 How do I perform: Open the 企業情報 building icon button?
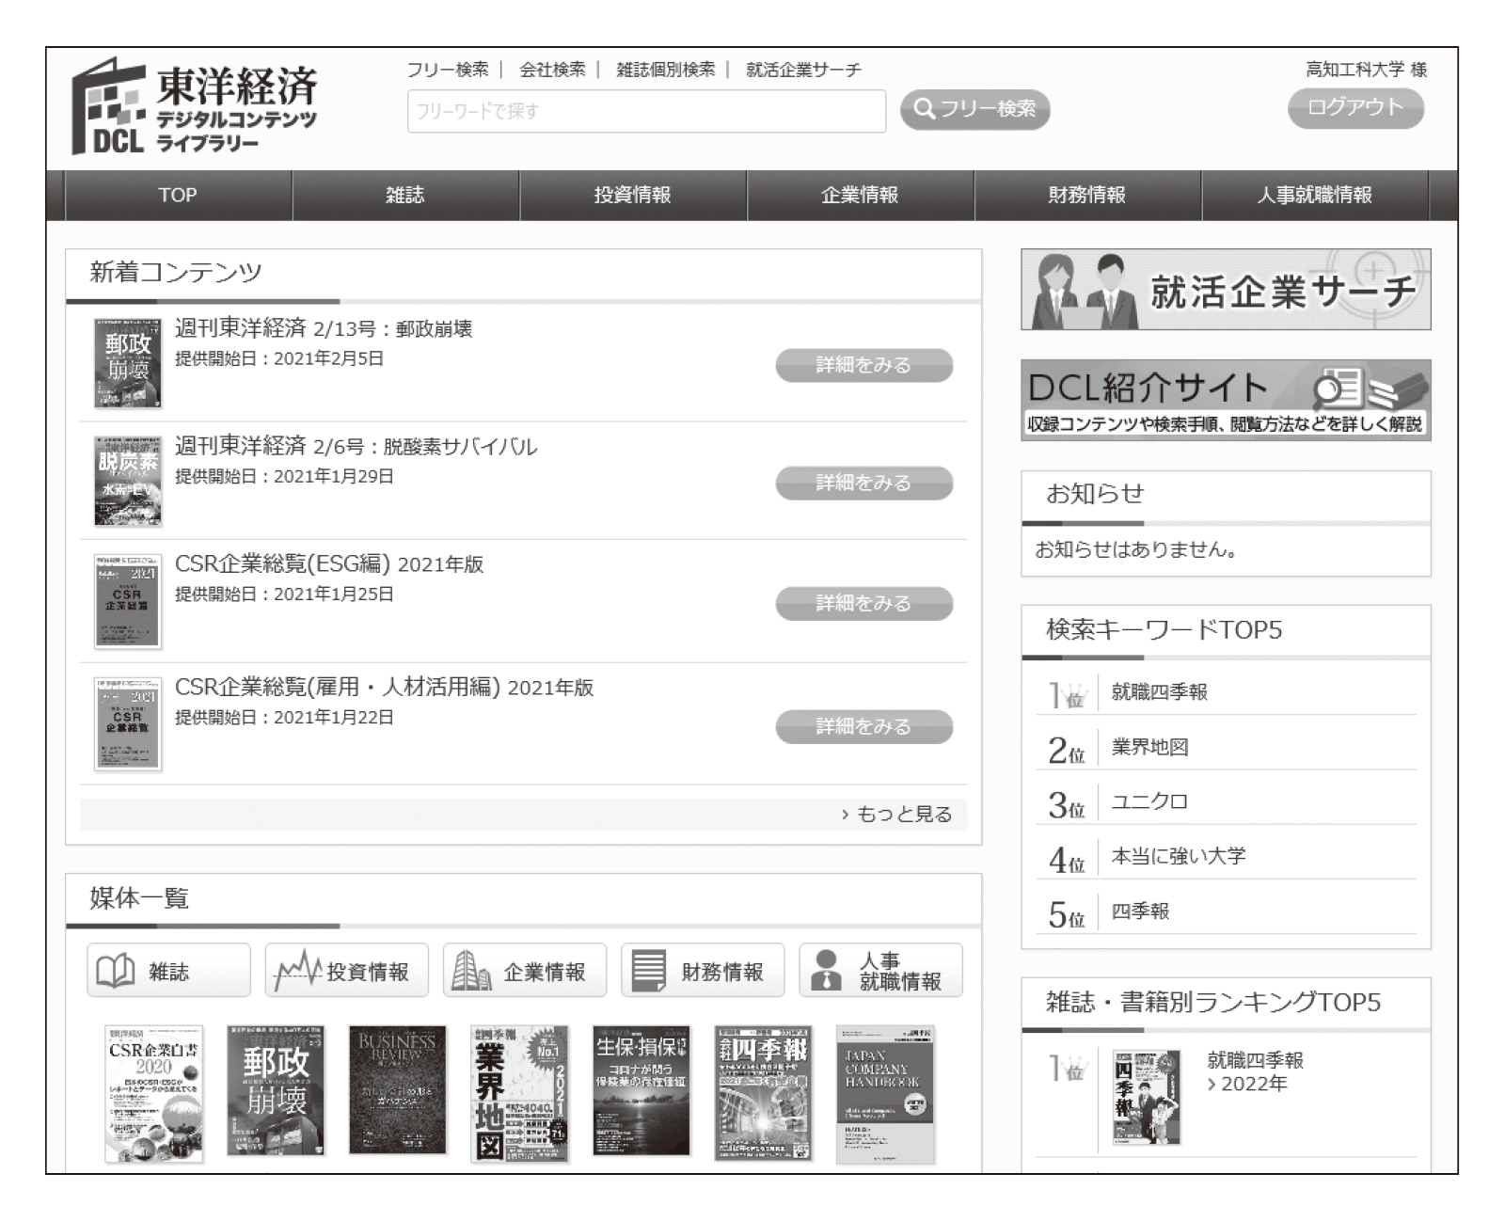pyautogui.click(x=524, y=971)
